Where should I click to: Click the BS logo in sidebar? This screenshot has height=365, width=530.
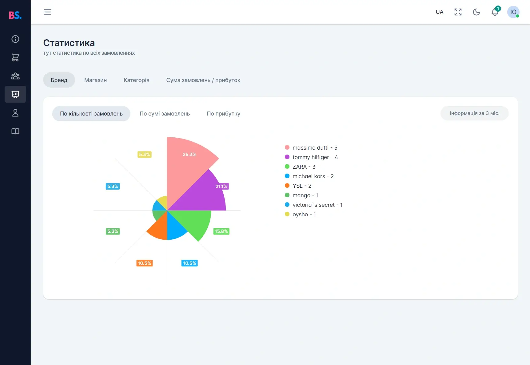(15, 15)
